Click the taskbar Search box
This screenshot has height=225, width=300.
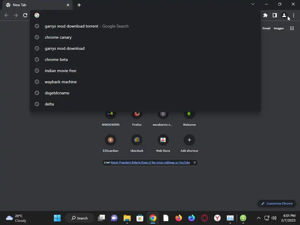pos(79,218)
